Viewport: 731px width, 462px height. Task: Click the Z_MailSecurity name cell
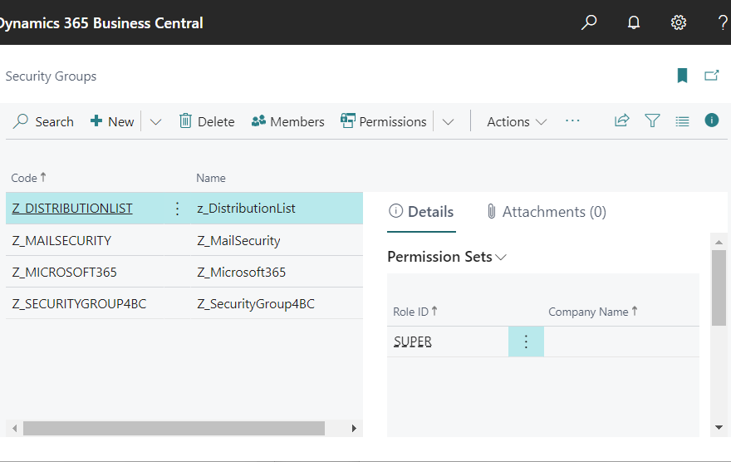point(238,241)
